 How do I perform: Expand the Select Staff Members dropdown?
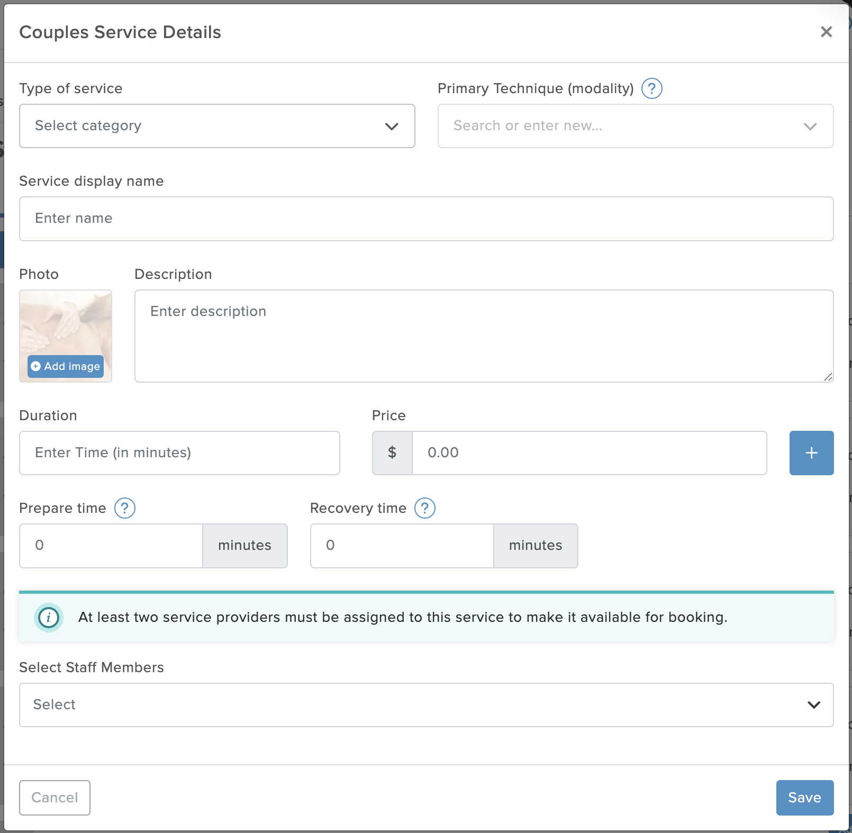pyautogui.click(x=427, y=705)
